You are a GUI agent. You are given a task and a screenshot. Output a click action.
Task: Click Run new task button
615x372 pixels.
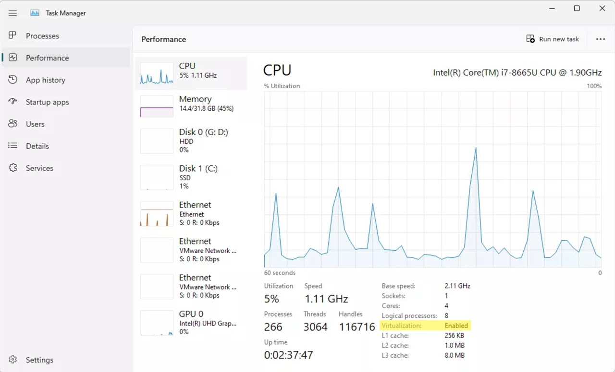point(553,39)
